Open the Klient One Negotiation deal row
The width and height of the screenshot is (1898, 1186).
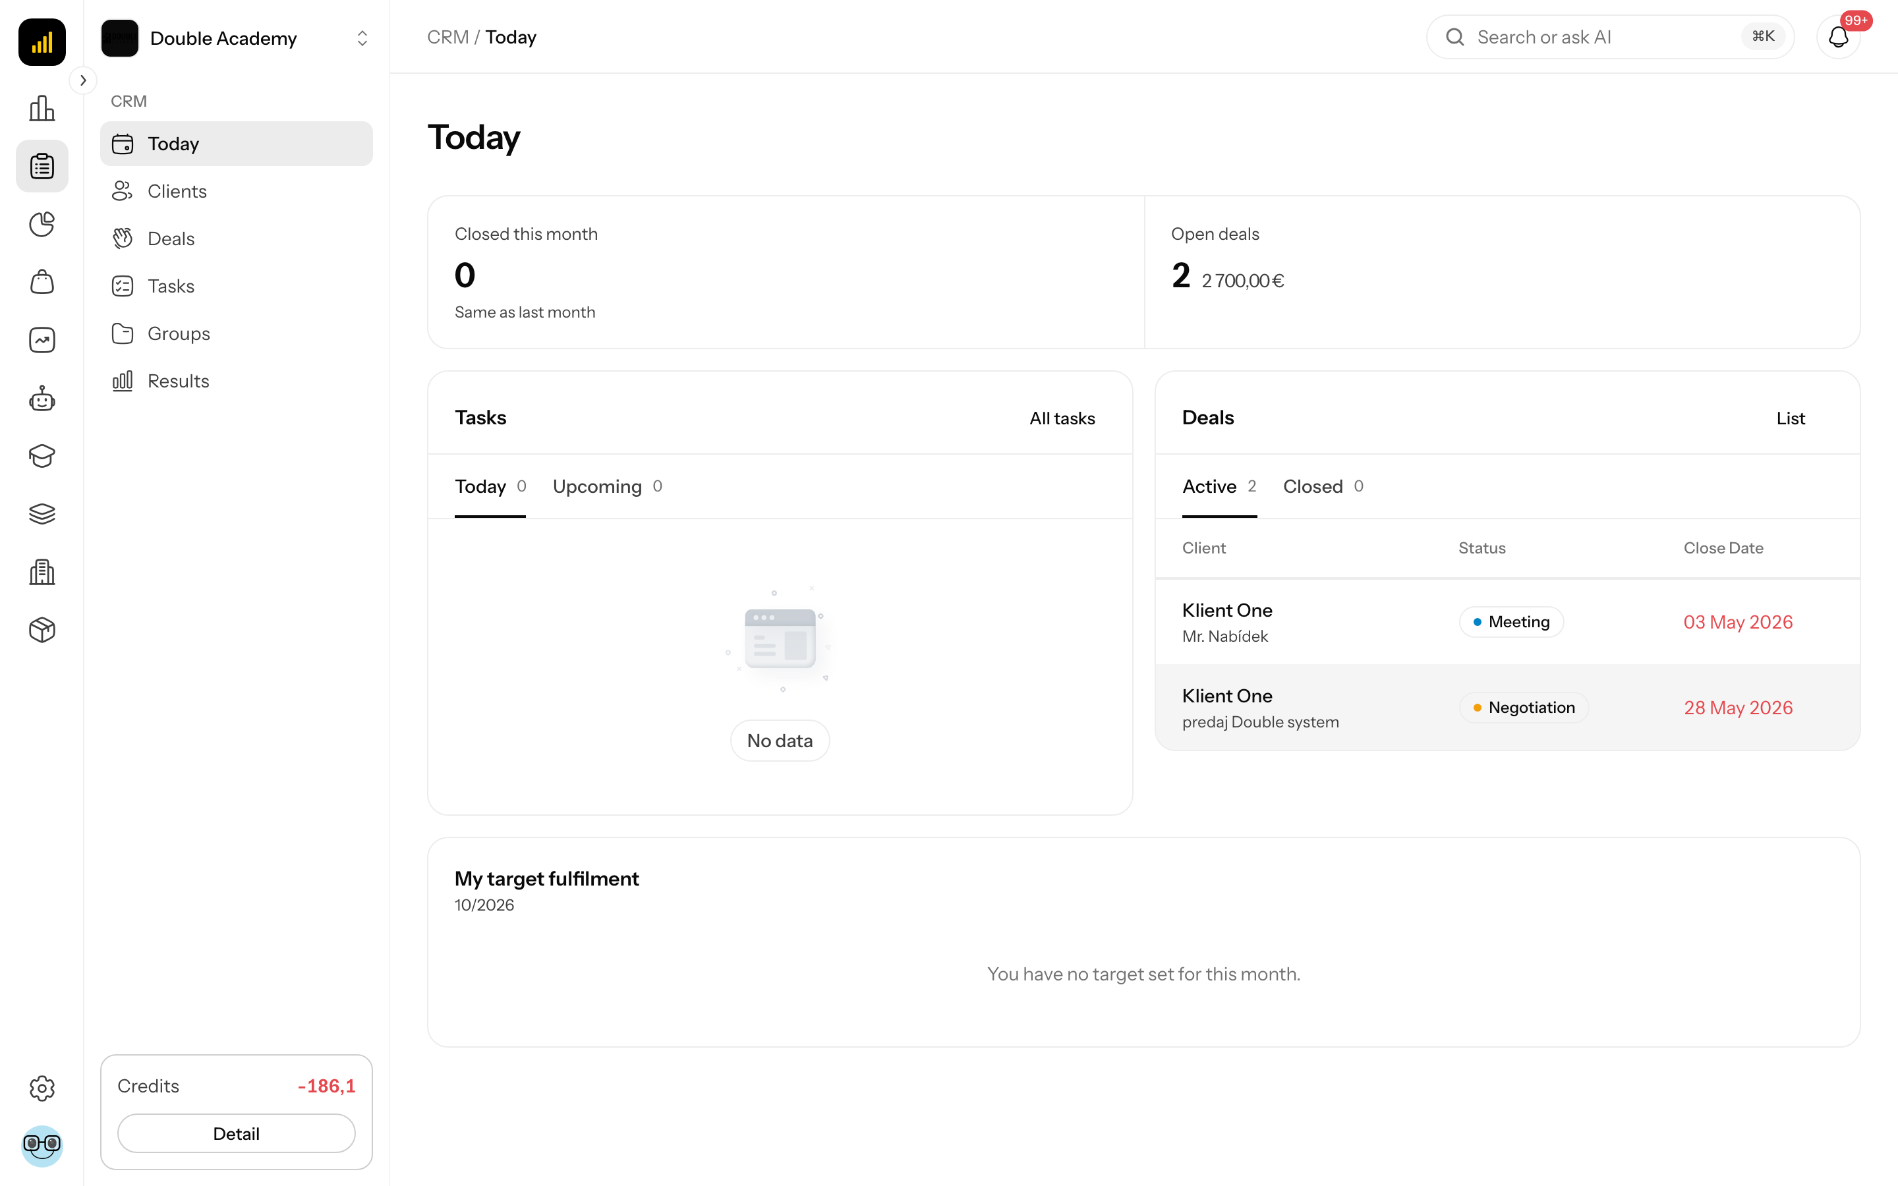pyautogui.click(x=1507, y=708)
